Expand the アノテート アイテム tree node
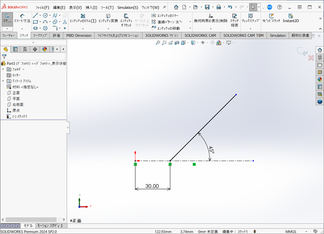This screenshot has height=234, width=324. coord(3,81)
